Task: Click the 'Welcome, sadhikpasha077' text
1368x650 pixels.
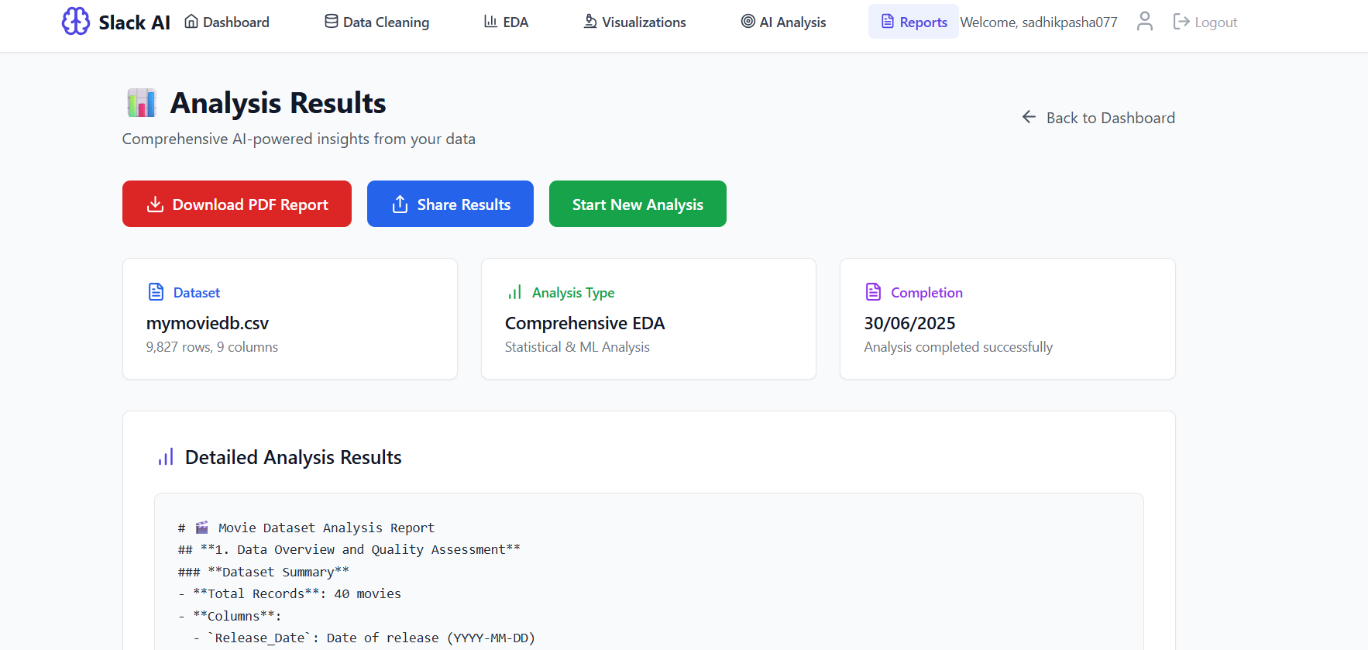Action: coord(1039,22)
